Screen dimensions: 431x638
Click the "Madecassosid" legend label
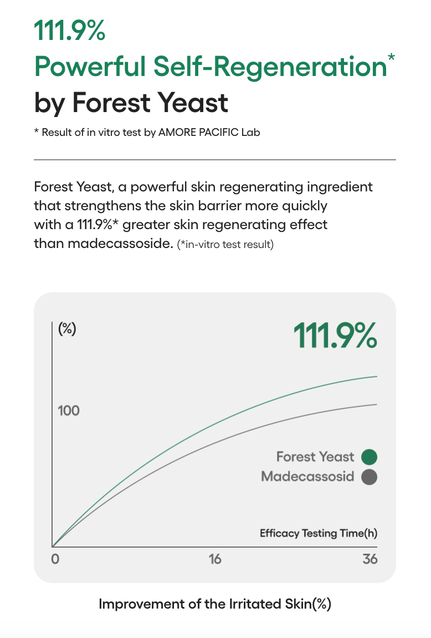point(307,477)
